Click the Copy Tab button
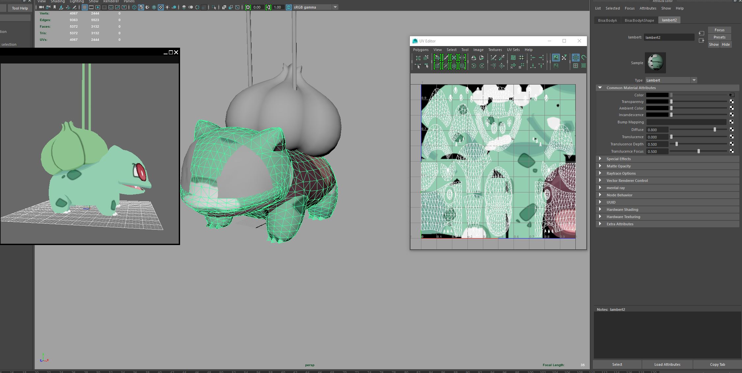Image resolution: width=742 pixels, height=373 pixels. pyautogui.click(x=717, y=364)
